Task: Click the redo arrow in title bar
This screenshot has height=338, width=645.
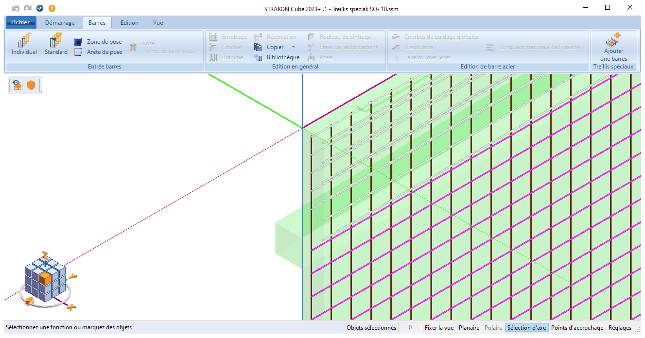Action: pyautogui.click(x=28, y=8)
